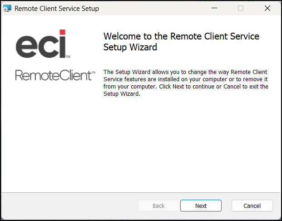Click the grayed-out maximize window button
This screenshot has width=282, height=221.
click(x=241, y=8)
